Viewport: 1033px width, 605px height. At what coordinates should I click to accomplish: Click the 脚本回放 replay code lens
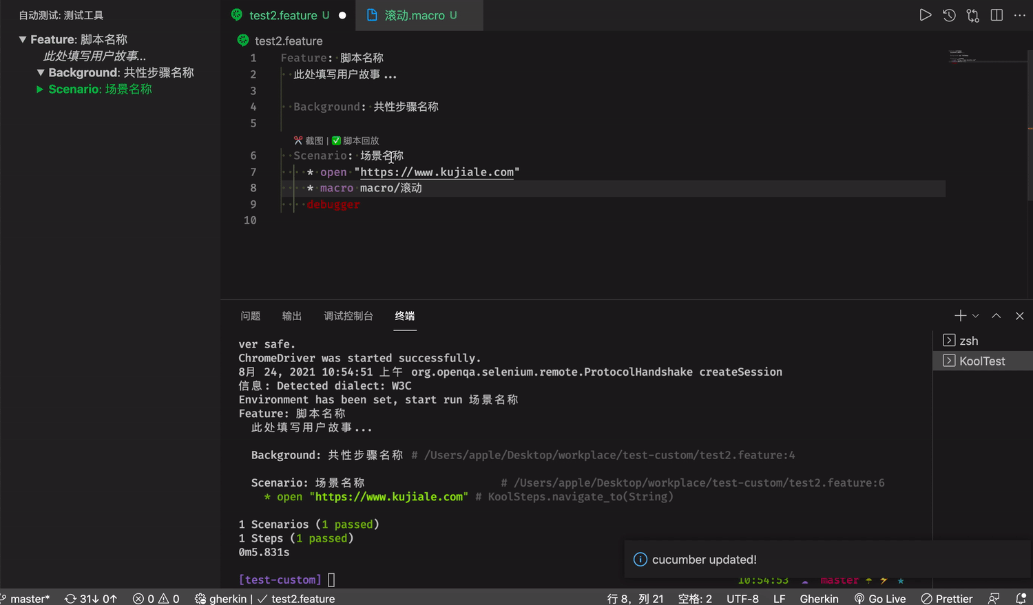(x=355, y=140)
